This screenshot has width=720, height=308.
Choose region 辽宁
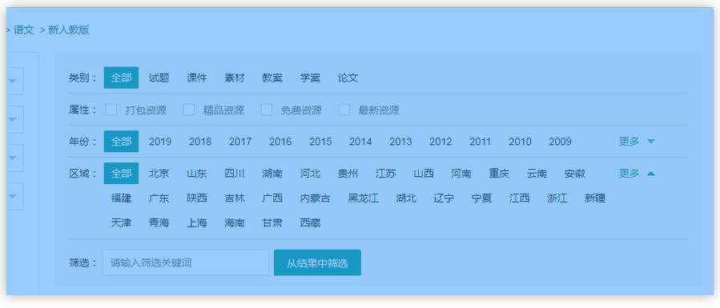(x=444, y=198)
